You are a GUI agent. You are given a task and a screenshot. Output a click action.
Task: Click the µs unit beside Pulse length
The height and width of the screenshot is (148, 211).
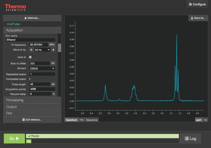pos(53,84)
